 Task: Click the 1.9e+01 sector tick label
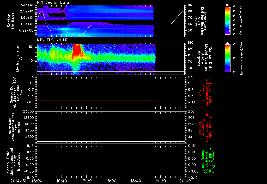(x=28, y=18)
